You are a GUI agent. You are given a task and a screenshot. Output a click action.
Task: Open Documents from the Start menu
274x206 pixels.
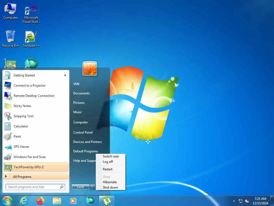81,93
